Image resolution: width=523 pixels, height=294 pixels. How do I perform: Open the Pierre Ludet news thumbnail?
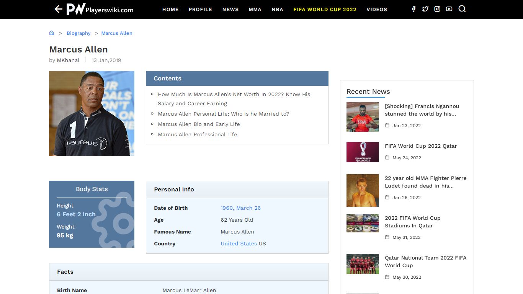click(x=363, y=190)
